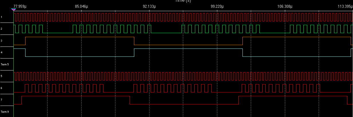
Task: Click the 113.395µ time axis label
Action: point(345,6)
